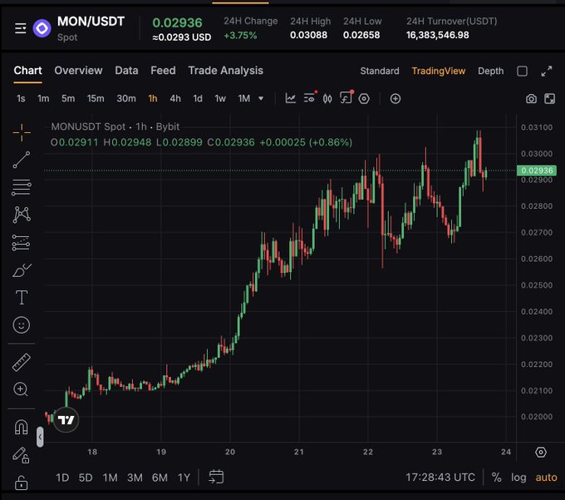Toggle stay in drawing mode pencil-lock

point(21,455)
